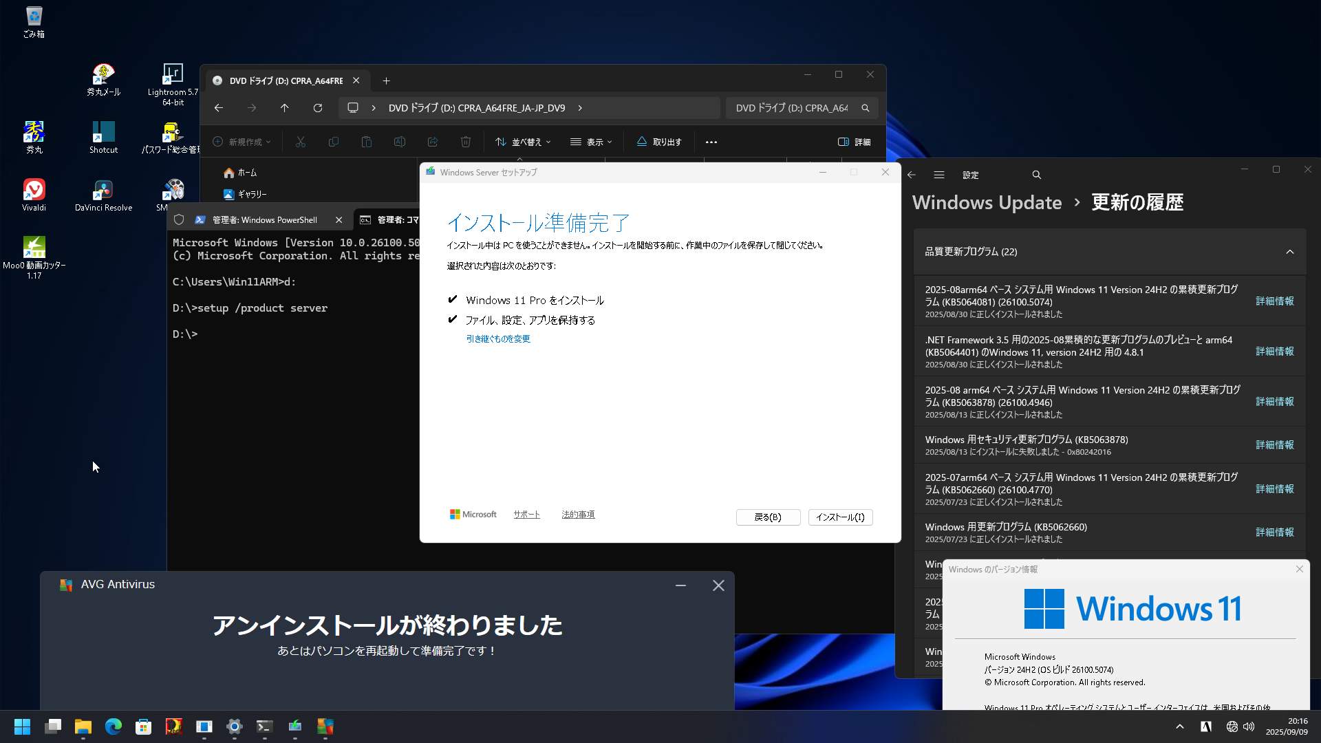Open 詳細情報 for failed KB5063878 security update
This screenshot has height=743, width=1321.
click(x=1274, y=445)
